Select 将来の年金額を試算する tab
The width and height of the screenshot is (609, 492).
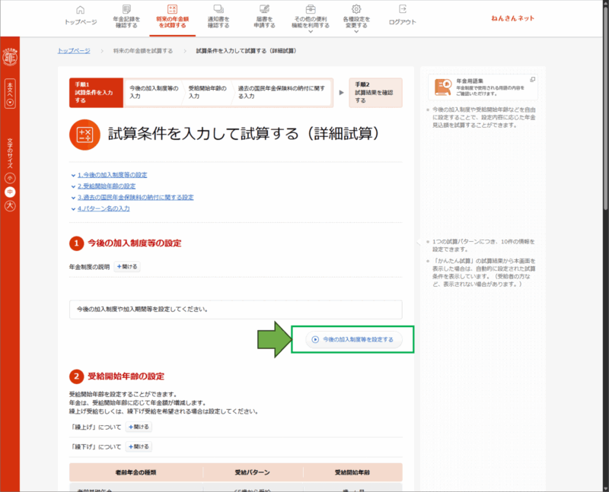(x=171, y=18)
